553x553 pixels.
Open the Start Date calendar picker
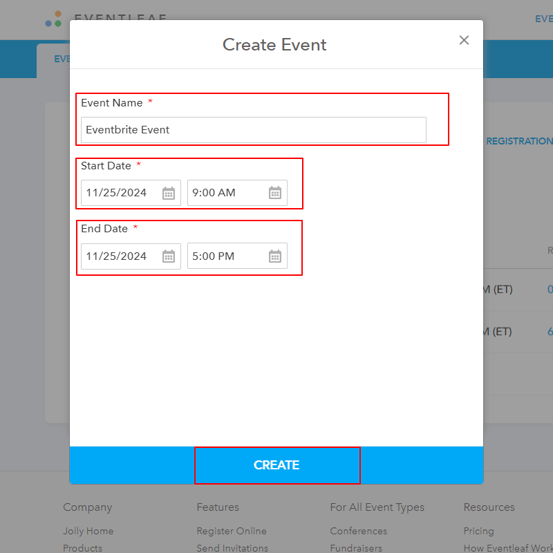point(169,193)
